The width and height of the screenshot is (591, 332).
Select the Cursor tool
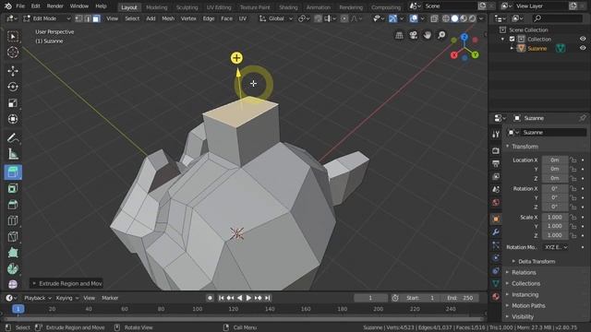click(13, 53)
